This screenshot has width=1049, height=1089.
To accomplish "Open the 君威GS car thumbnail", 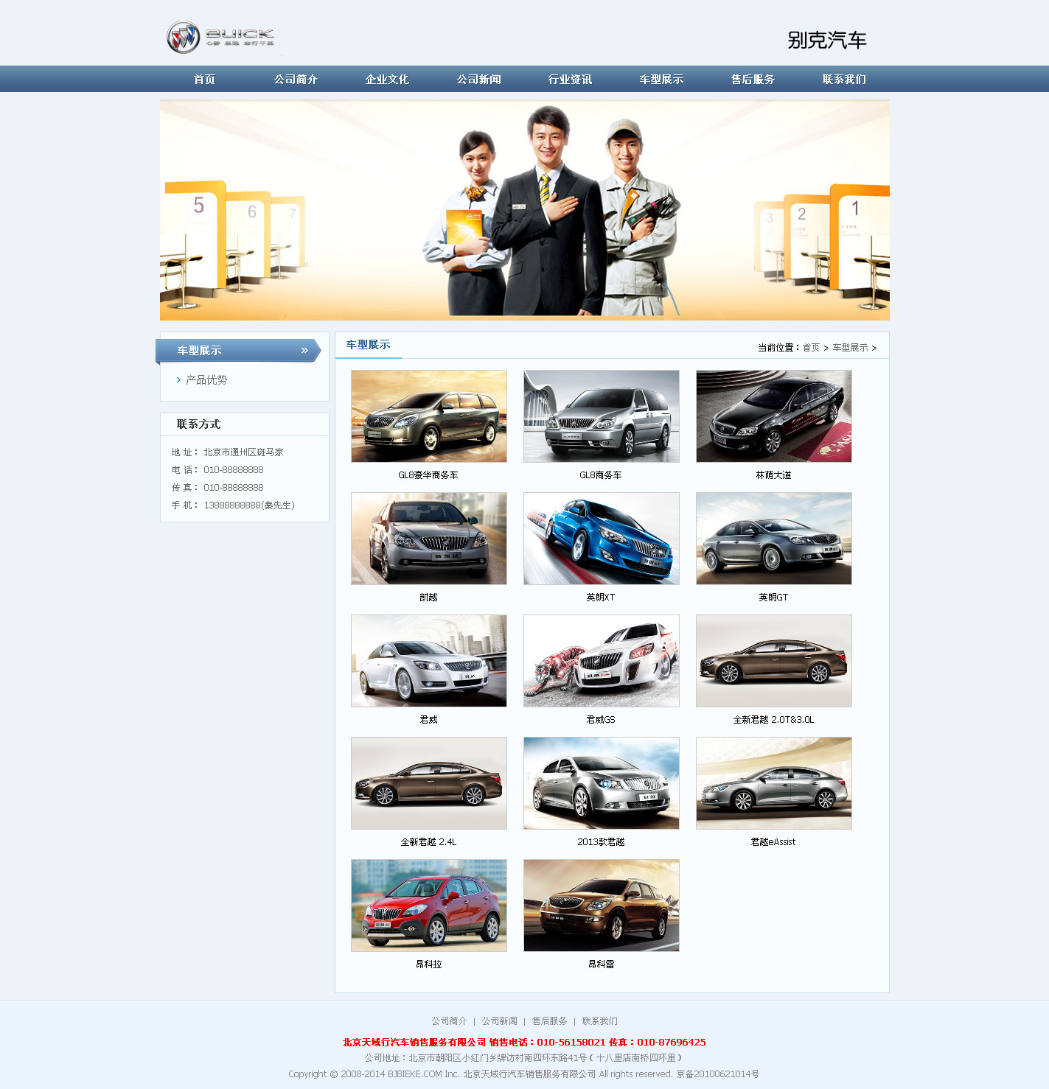I will pos(601,661).
